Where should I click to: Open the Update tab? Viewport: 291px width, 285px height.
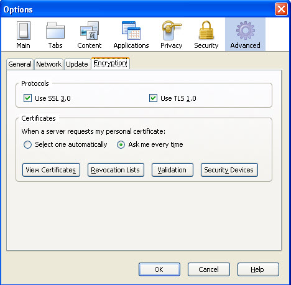click(x=77, y=64)
